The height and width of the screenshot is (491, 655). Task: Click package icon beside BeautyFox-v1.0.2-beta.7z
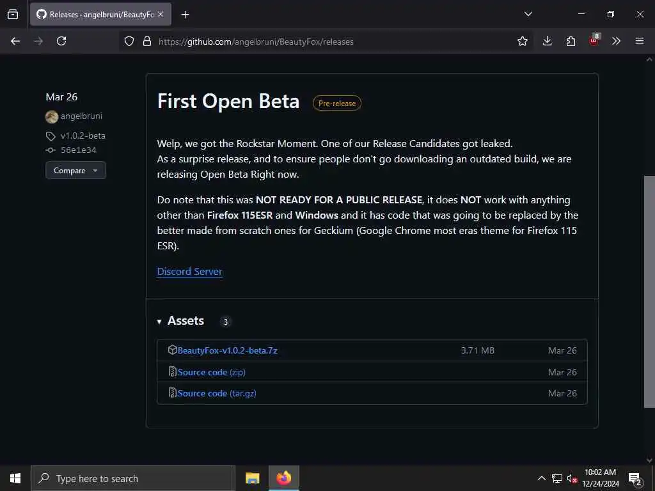point(173,350)
